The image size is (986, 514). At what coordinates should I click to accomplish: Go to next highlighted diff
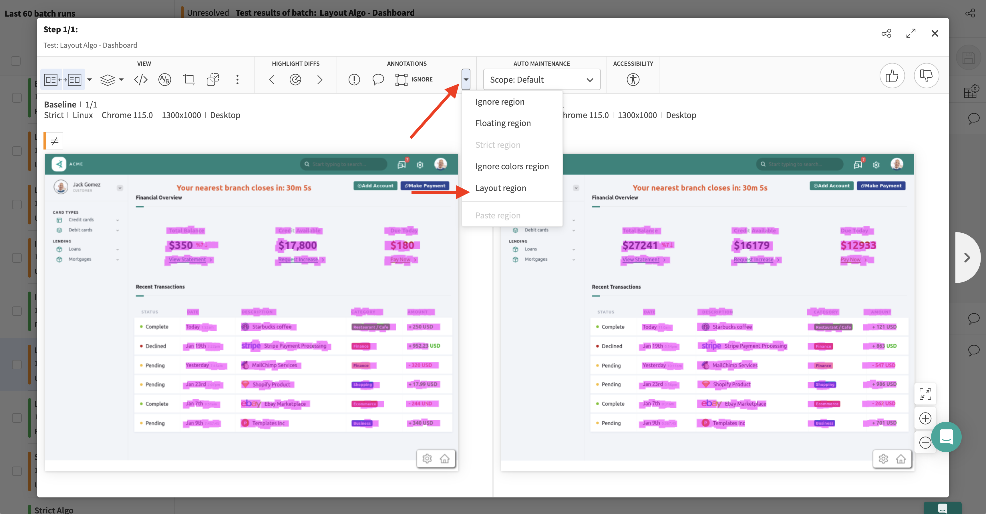click(x=320, y=79)
